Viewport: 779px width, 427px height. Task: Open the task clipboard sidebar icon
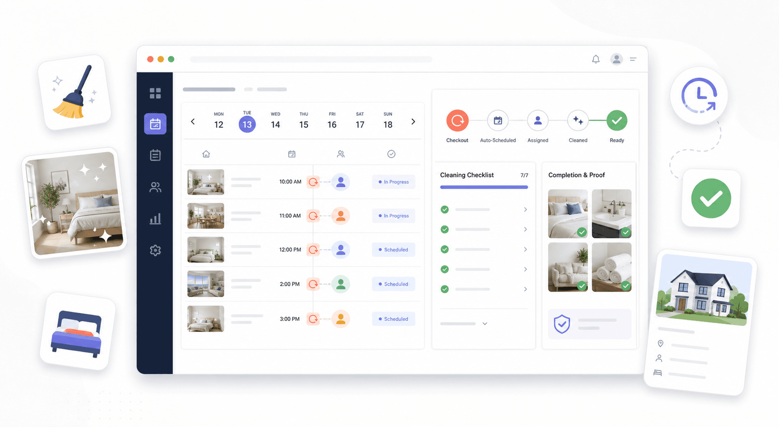155,155
